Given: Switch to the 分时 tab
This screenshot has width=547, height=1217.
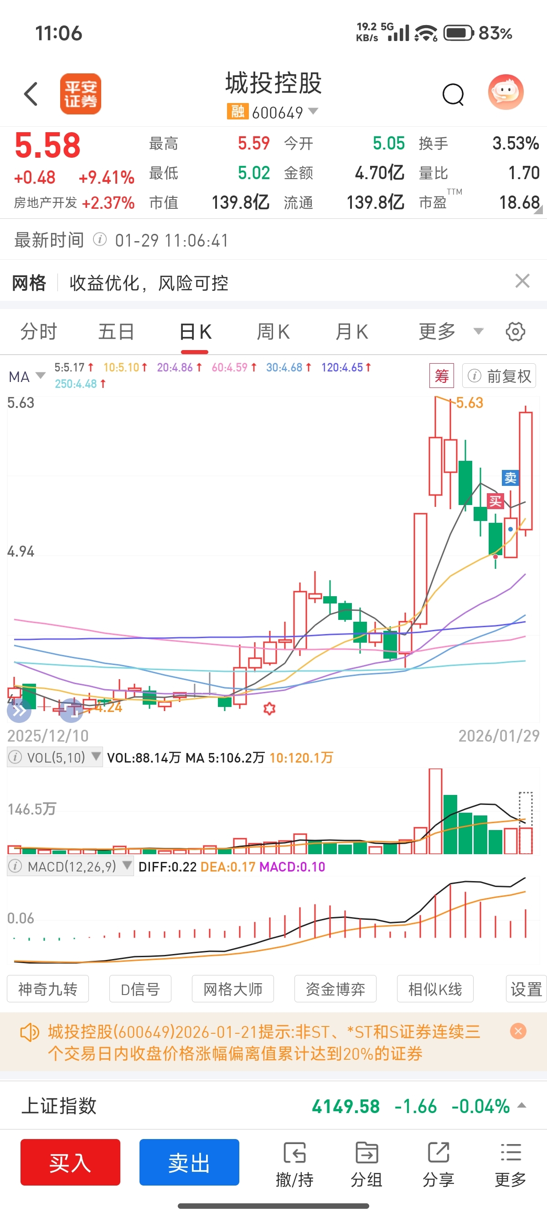Looking at the screenshot, I should point(39,332).
